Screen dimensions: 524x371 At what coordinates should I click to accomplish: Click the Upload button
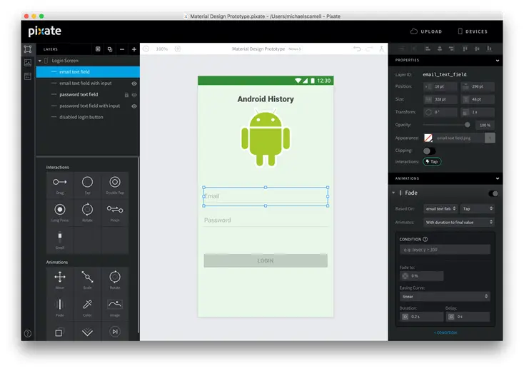pyautogui.click(x=426, y=31)
